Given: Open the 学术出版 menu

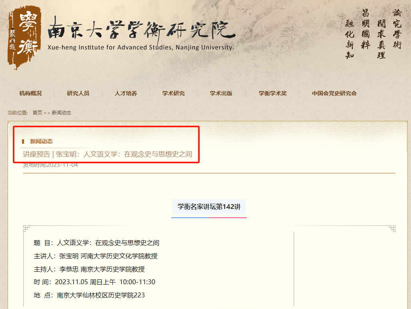Looking at the screenshot, I should pyautogui.click(x=221, y=93).
